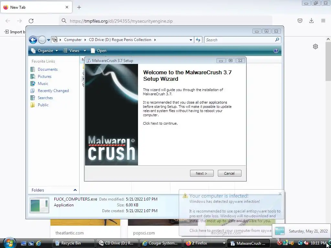Open Pictures favorite link
Viewport: 331px width, 248px height.
point(45,76)
